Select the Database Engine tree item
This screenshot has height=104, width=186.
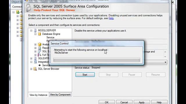point(51,34)
